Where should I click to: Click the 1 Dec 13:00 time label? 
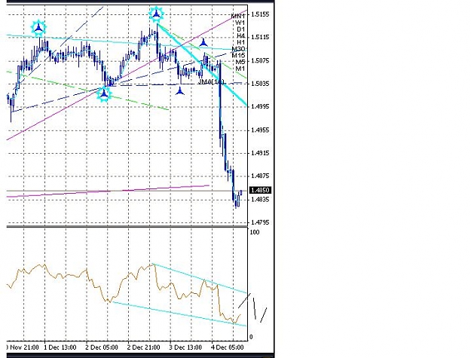pyautogui.click(x=60, y=347)
